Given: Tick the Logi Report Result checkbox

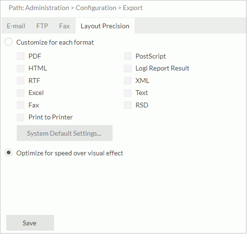Looking at the screenshot, I should 128,69.
